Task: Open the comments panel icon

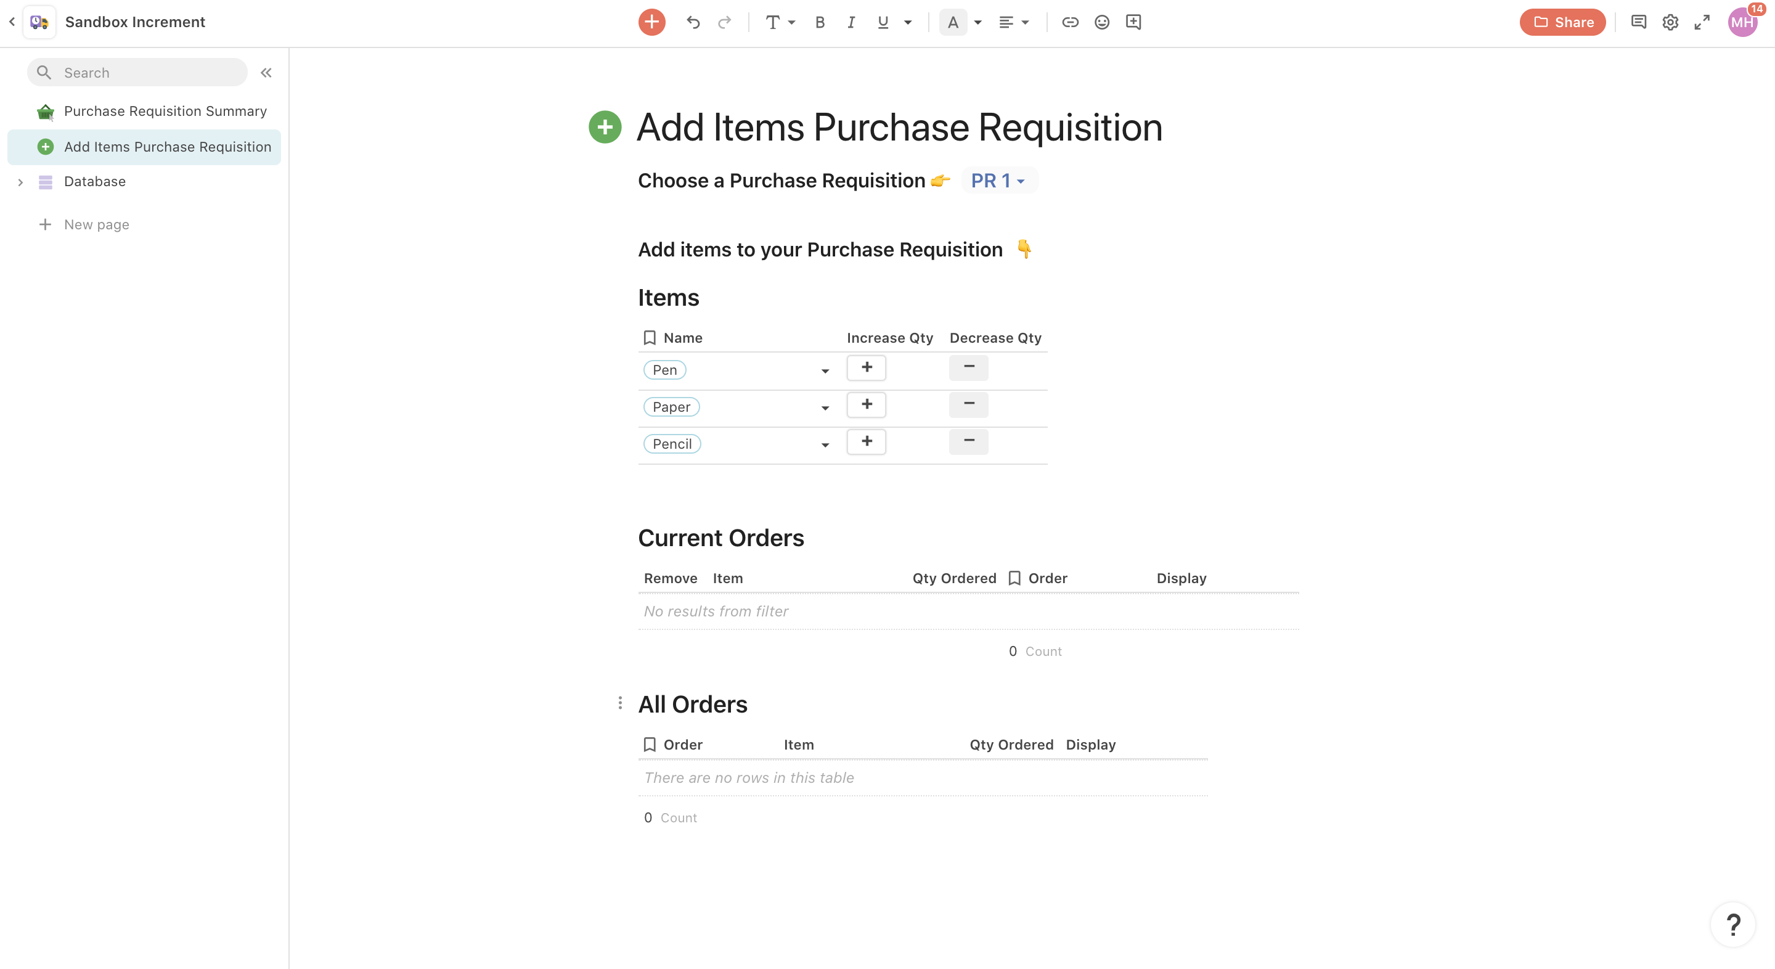Action: click(x=1638, y=22)
